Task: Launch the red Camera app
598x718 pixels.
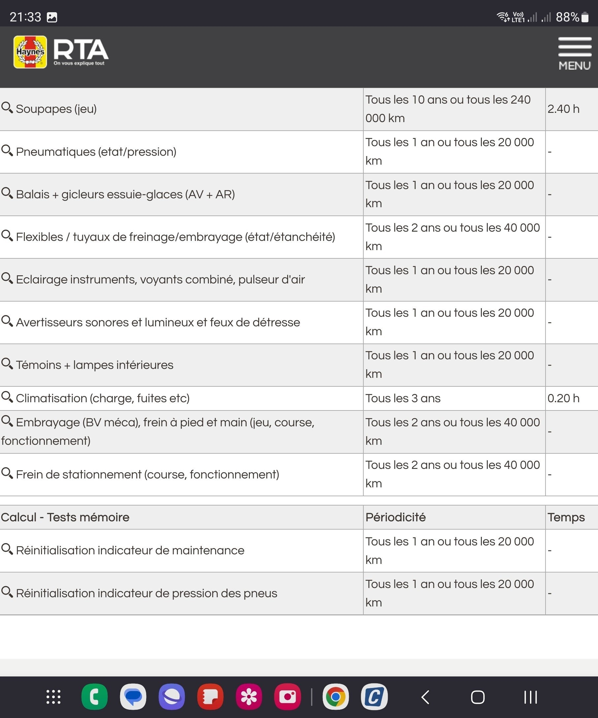Action: point(287,697)
